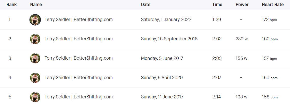Click the rank 5 athlete avatar
This screenshot has width=290, height=105.
click(35, 97)
